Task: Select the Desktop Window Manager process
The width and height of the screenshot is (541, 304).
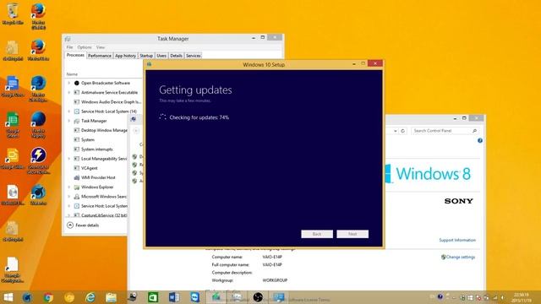Action: [x=101, y=130]
